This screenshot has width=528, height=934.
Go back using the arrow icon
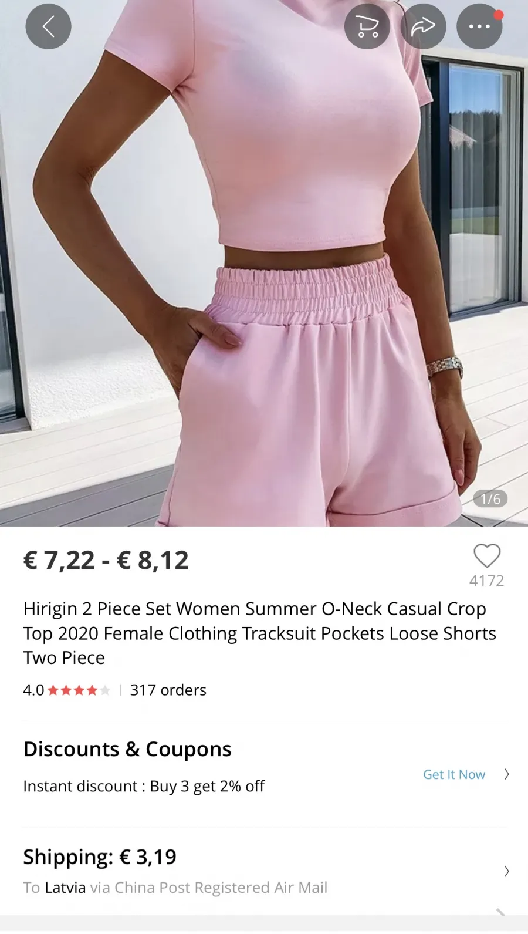point(48,26)
